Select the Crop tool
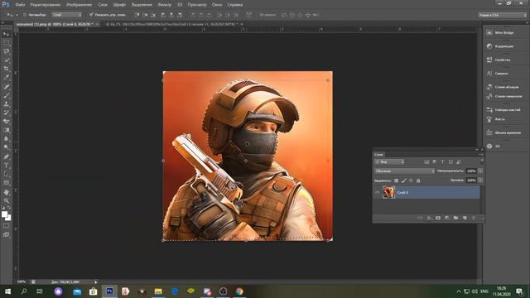530x298 pixels. pos(6,69)
